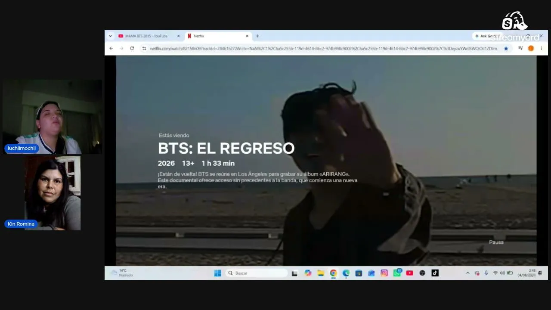Open the dark round app icon left of TikTok
551x310 pixels.
click(x=422, y=273)
